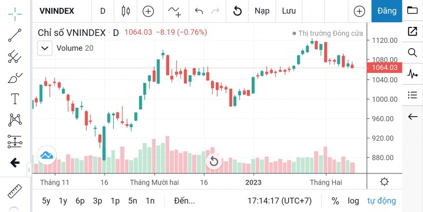The image size is (423, 212).
Task: Select the 3p time range
Action: [97, 201]
